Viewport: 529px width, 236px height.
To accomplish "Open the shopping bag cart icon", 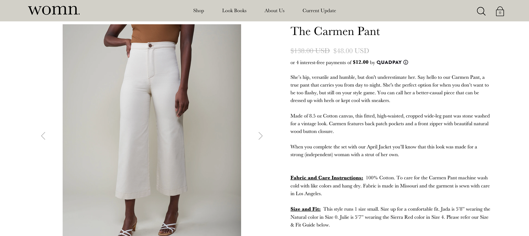I will 500,11.
